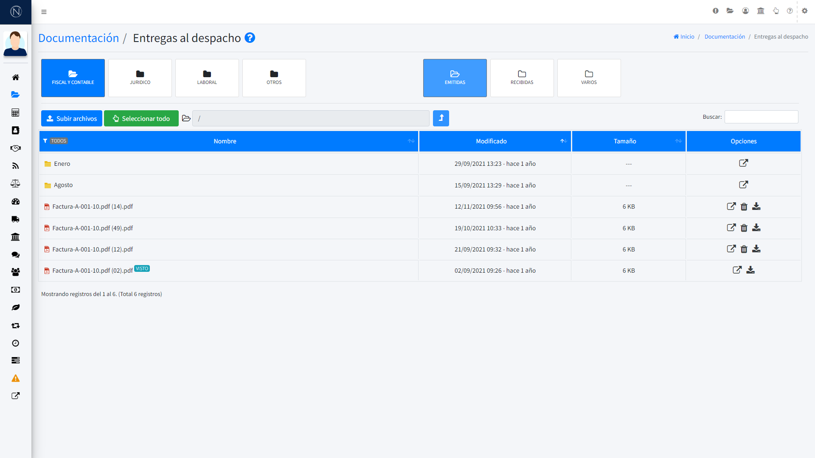The image size is (815, 458).
Task: Select the RECIBIDAS folder tab
Action: point(522,78)
